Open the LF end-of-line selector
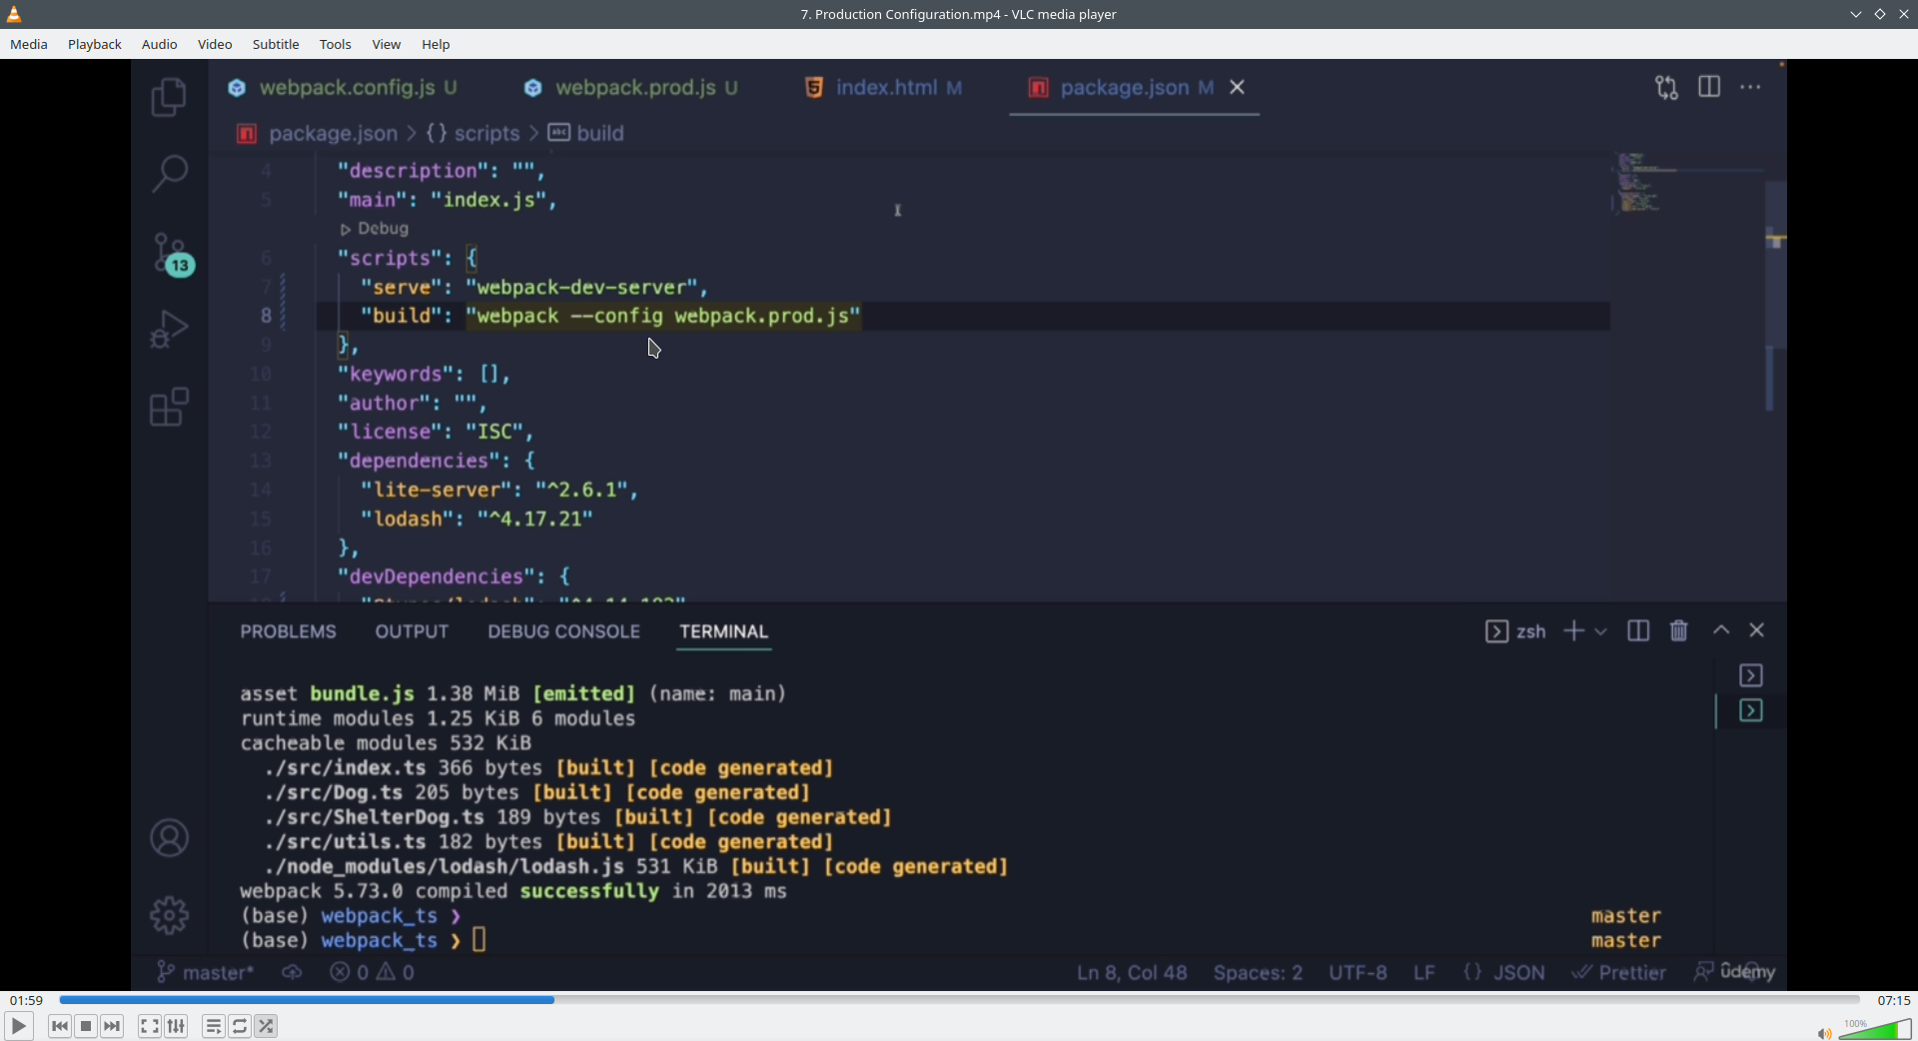The image size is (1918, 1041). click(1425, 973)
